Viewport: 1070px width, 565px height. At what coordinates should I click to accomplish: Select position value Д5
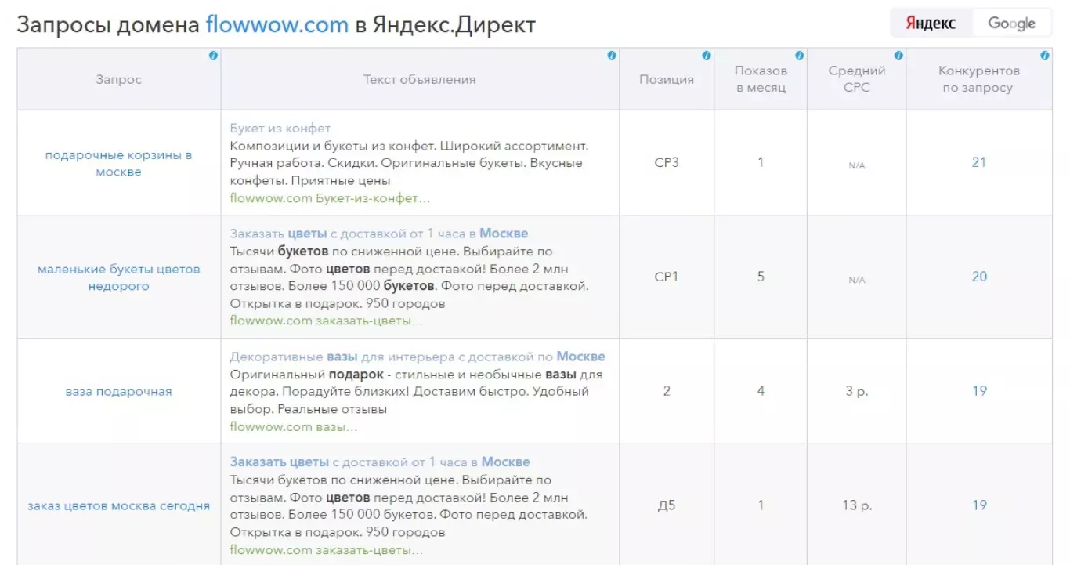667,505
